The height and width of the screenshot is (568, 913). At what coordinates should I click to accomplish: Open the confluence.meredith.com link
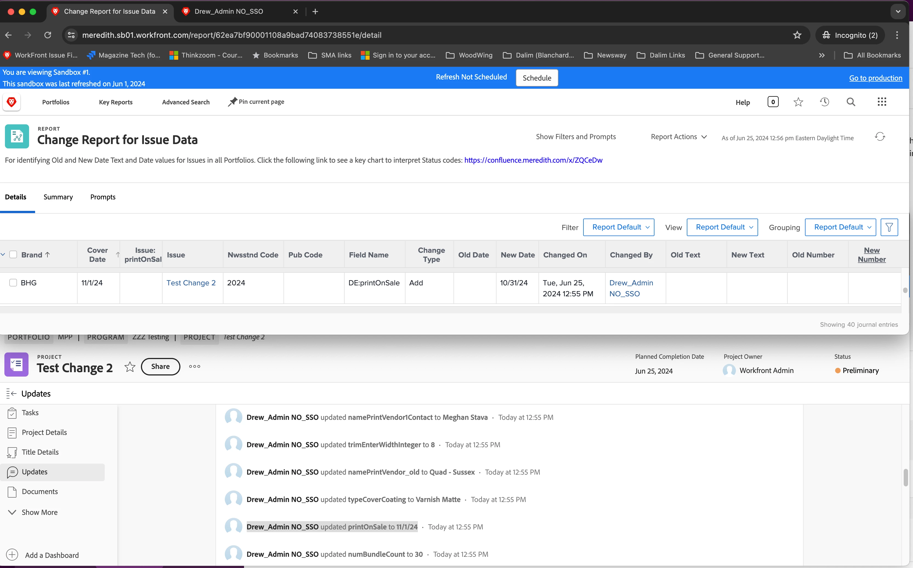point(533,160)
